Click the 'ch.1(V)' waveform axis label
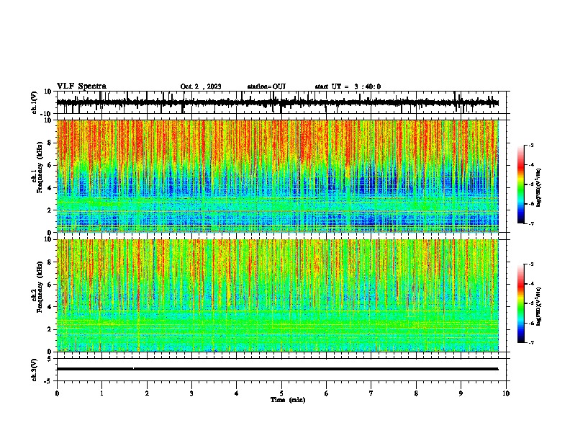Image resolution: width=570 pixels, height=441 pixels. click(x=35, y=102)
